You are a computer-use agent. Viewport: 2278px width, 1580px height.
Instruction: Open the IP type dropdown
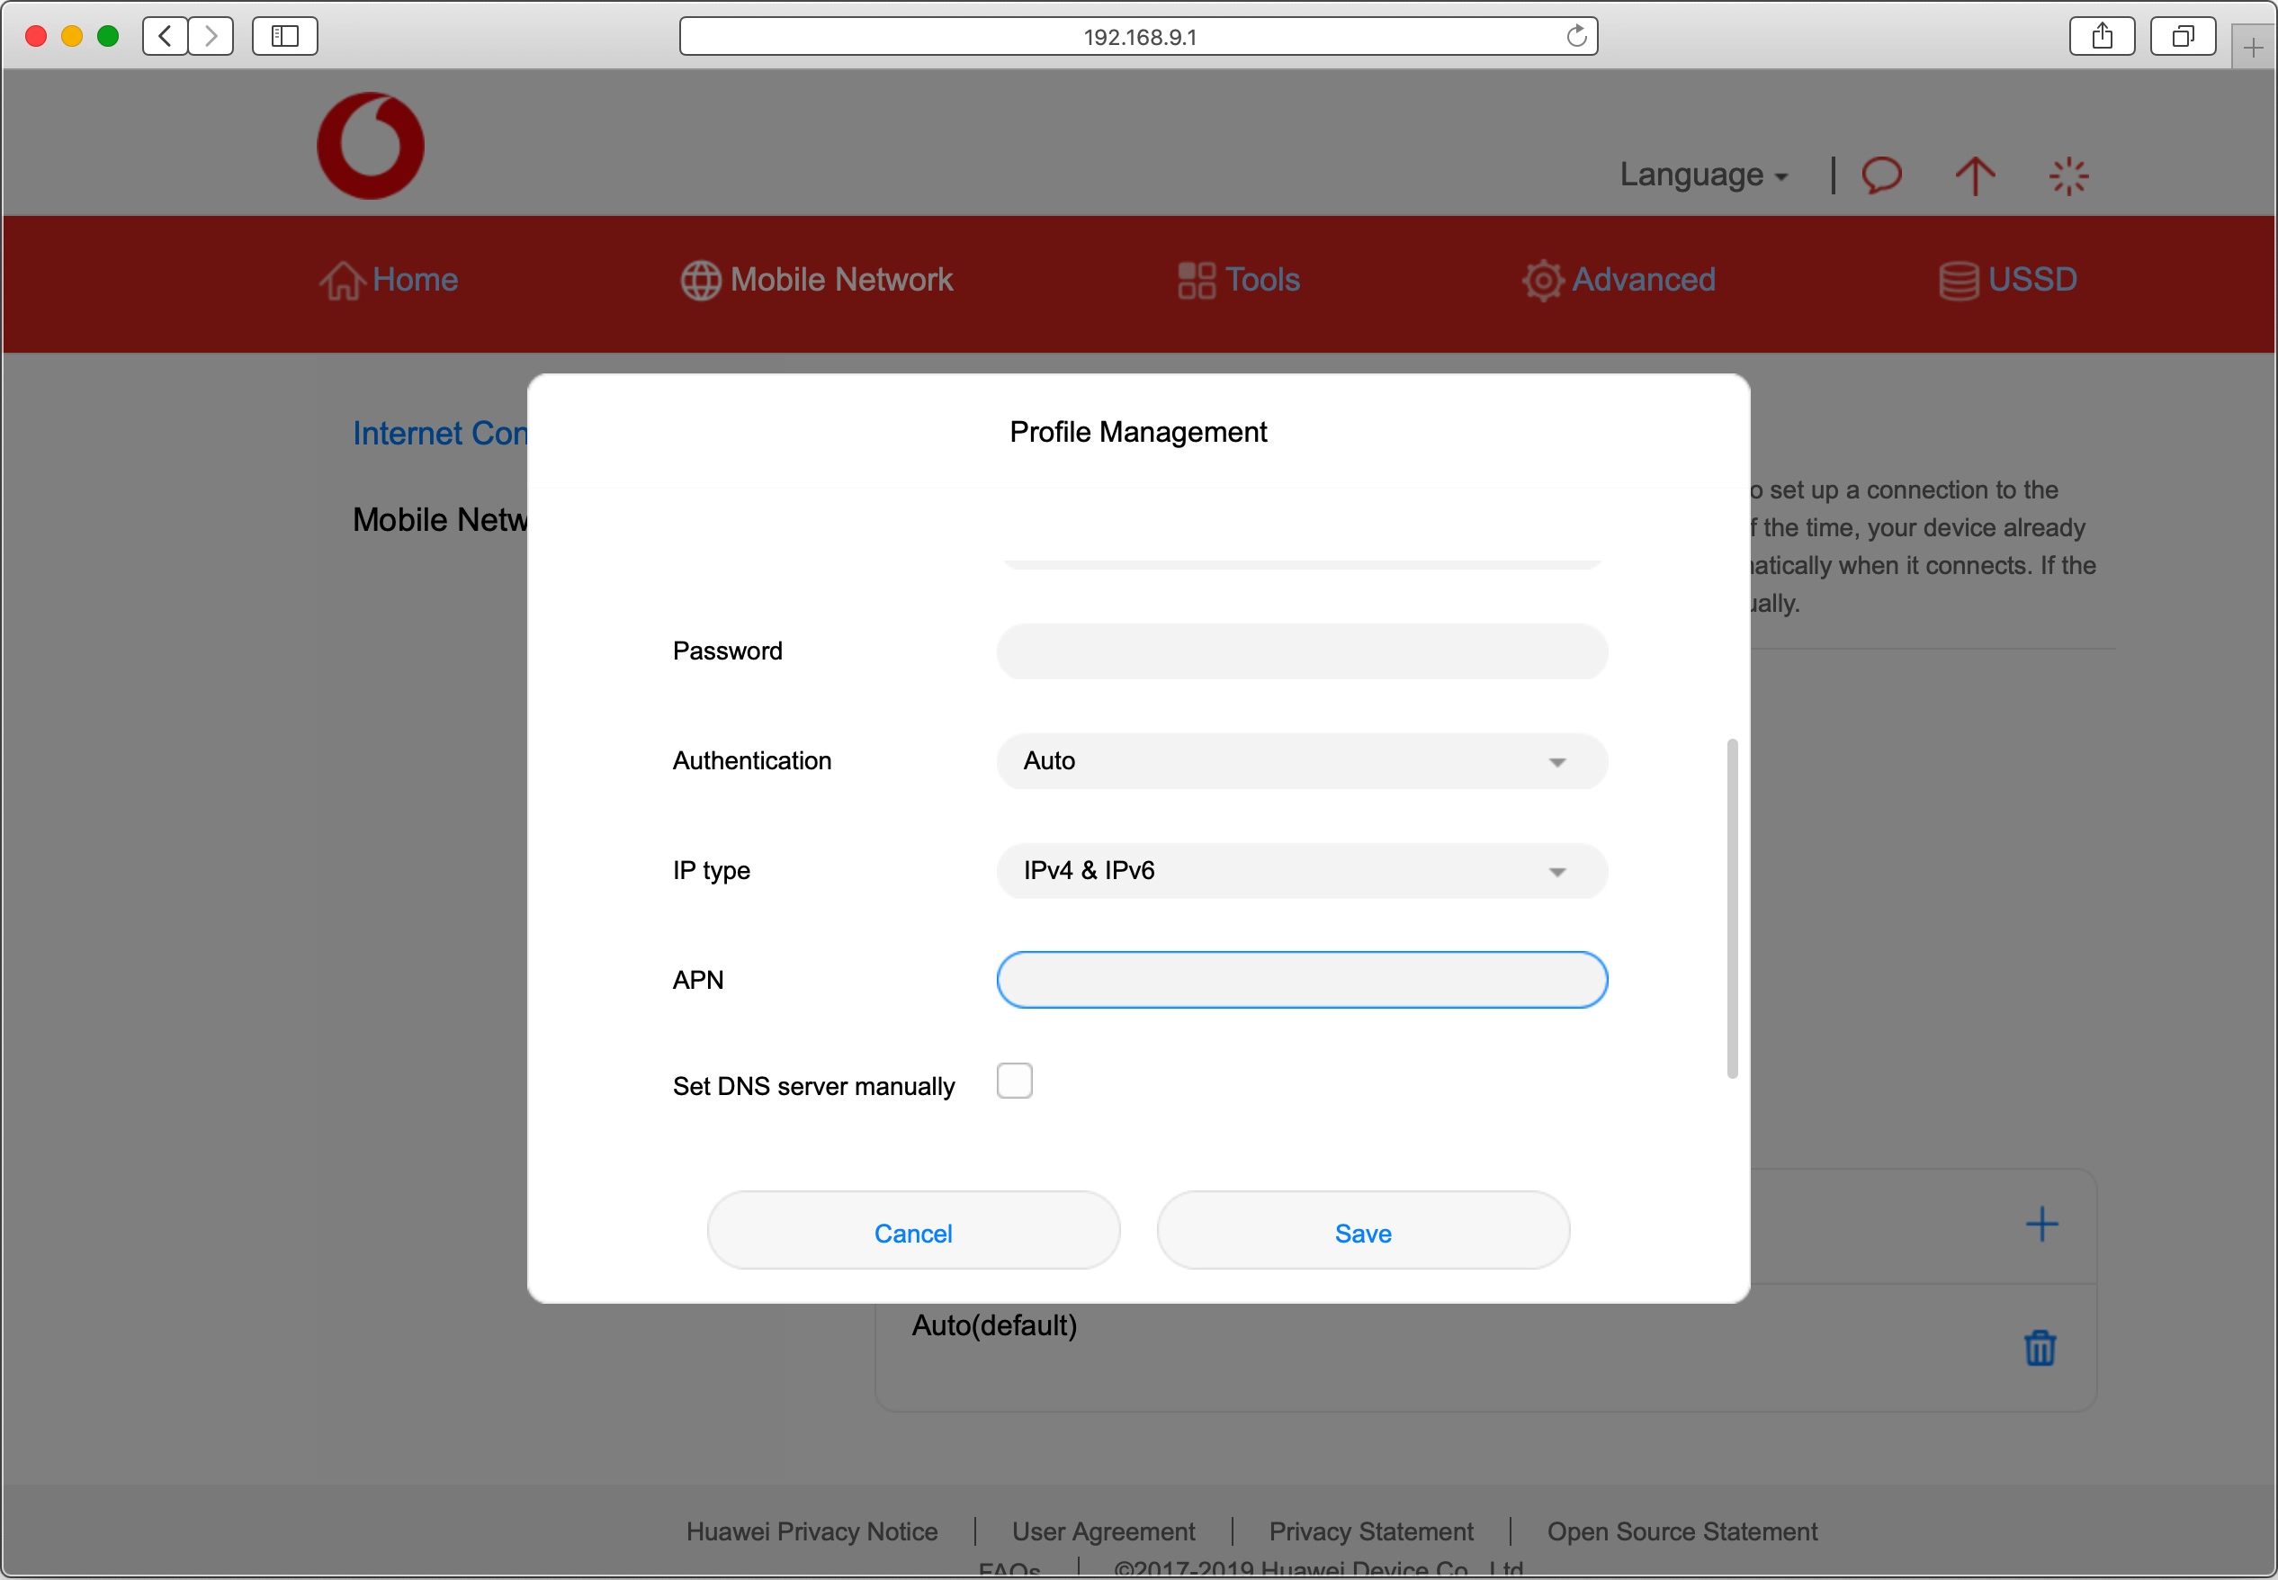click(1301, 871)
